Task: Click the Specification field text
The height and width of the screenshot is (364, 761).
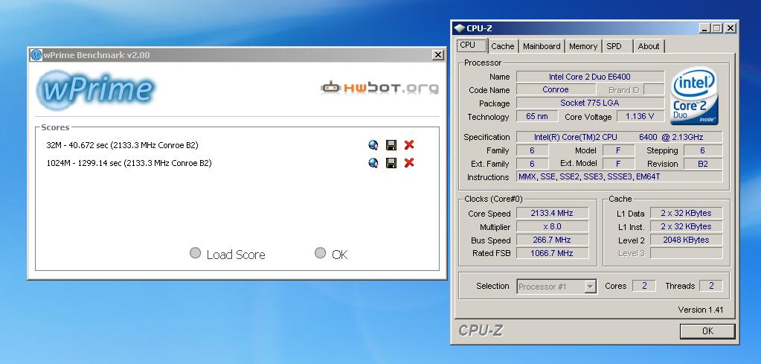Action: point(619,137)
